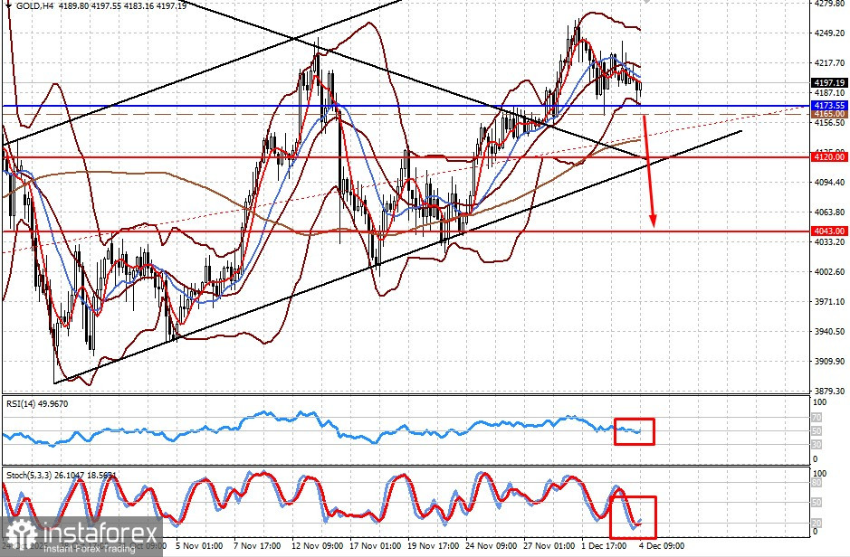This screenshot has height=557, width=850.
Task: Select the red 4043.00 level label
Action: (x=829, y=231)
